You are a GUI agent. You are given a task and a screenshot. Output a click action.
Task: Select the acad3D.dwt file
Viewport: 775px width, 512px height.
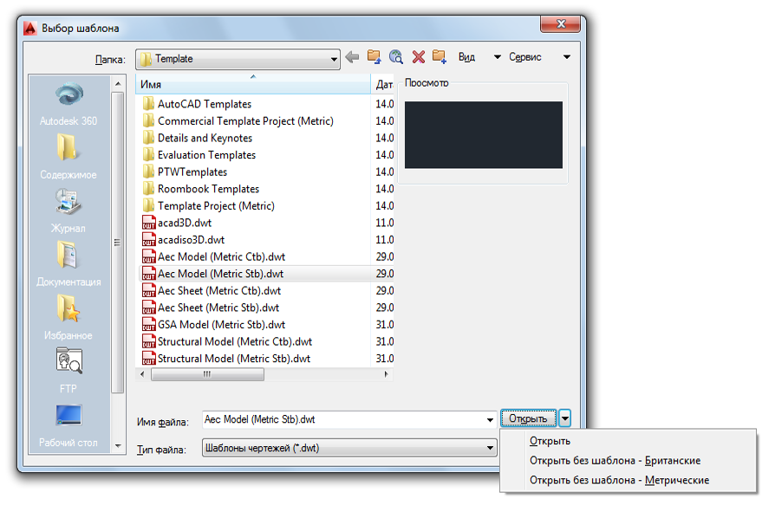(x=177, y=223)
